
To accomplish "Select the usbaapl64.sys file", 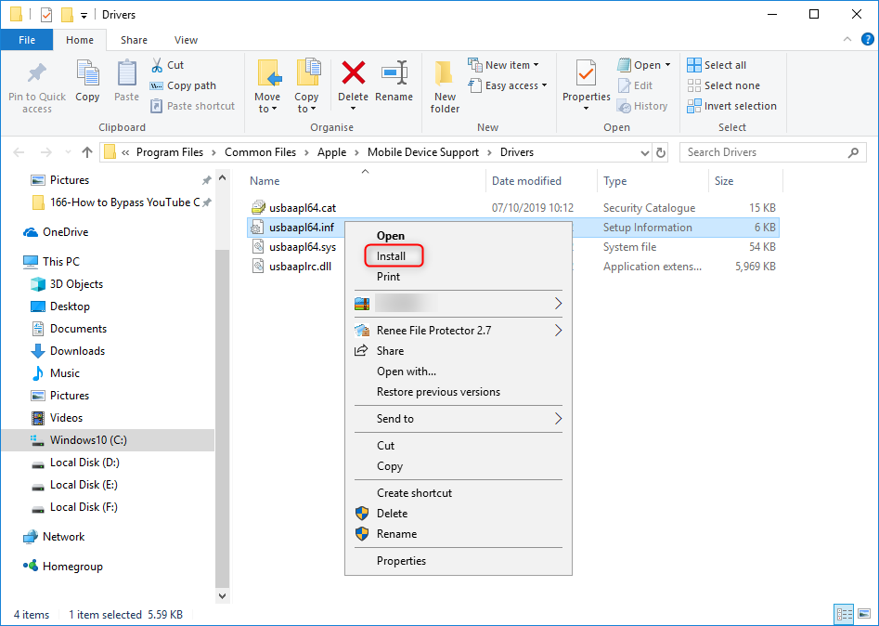I will (x=303, y=247).
